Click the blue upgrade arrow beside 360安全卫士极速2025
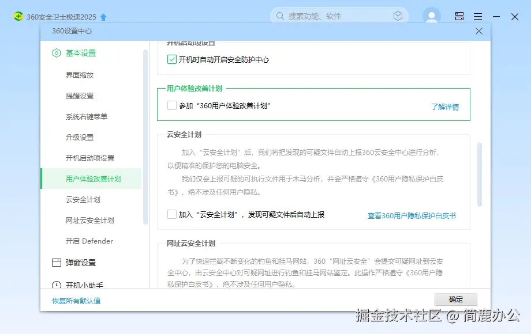The image size is (531, 334). 103,17
